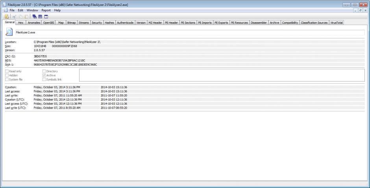Screen dimensions: 370x188
Task: Tile windows vertically via toolbar icon
Action: (46, 17)
